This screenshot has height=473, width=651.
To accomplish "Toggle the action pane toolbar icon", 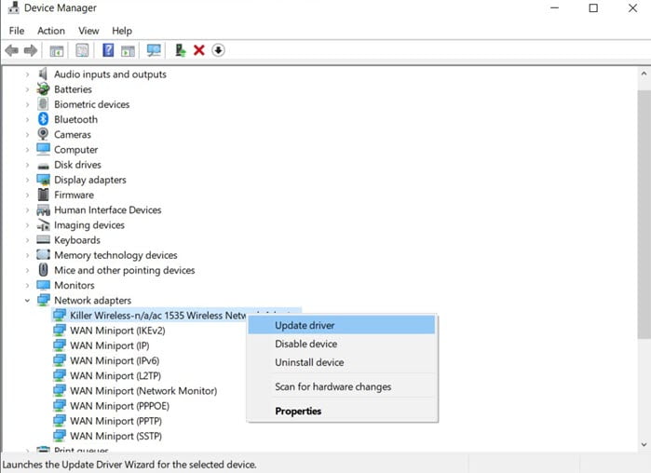I will click(128, 50).
